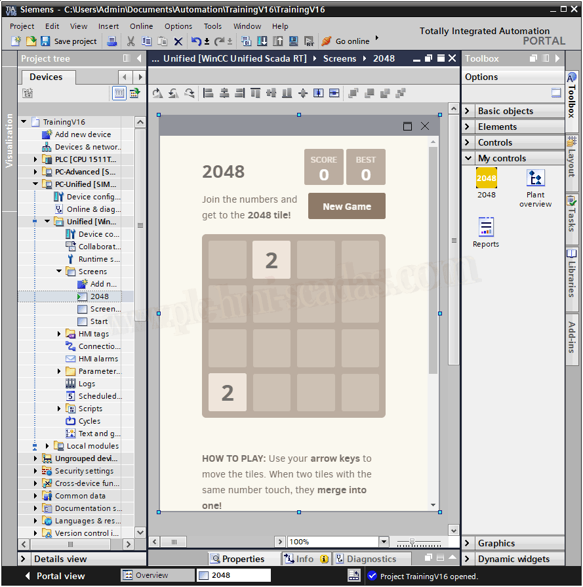This screenshot has height=587, width=583.
Task: Click the Print icon in toolbar
Action: point(112,41)
